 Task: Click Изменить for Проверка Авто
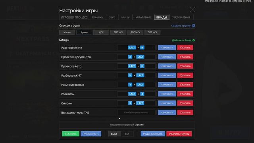point(167,66)
